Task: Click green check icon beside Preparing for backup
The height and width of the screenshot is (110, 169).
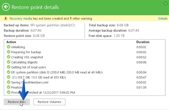Action: coord(8,52)
